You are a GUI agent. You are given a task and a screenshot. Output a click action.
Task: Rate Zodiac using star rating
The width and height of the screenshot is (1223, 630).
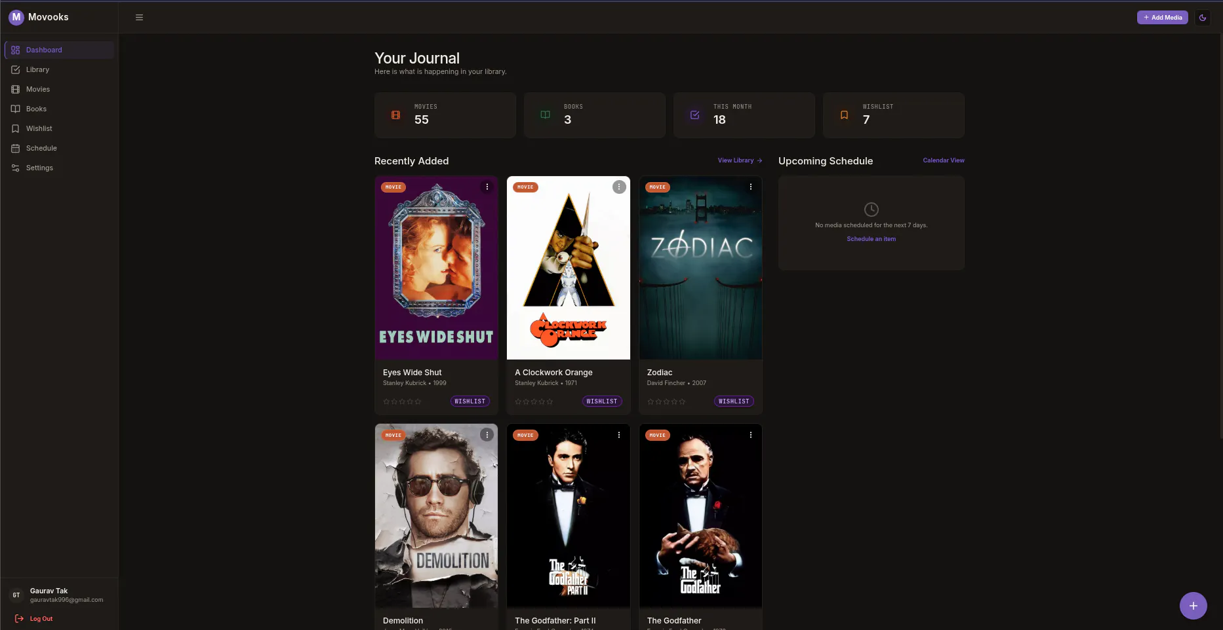666,401
